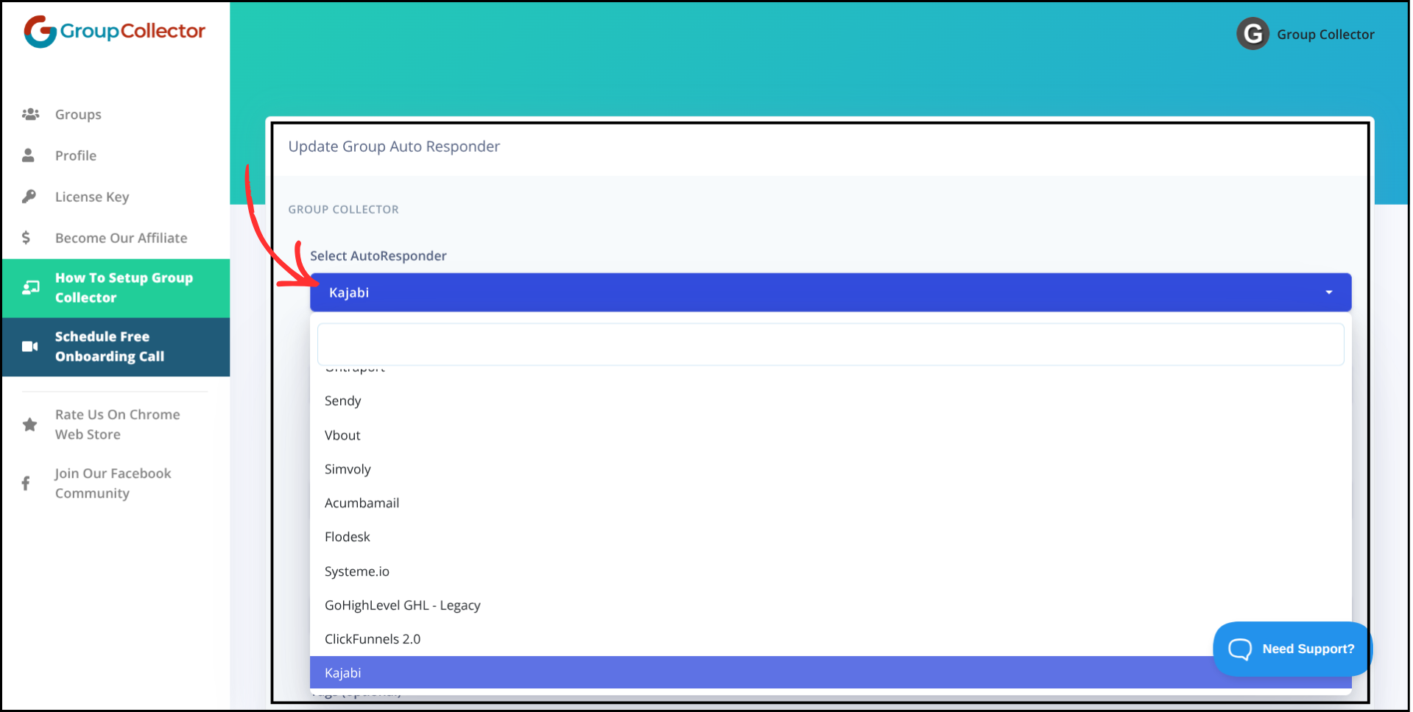Click the License Key icon
The height and width of the screenshot is (712, 1413).
[x=29, y=197]
